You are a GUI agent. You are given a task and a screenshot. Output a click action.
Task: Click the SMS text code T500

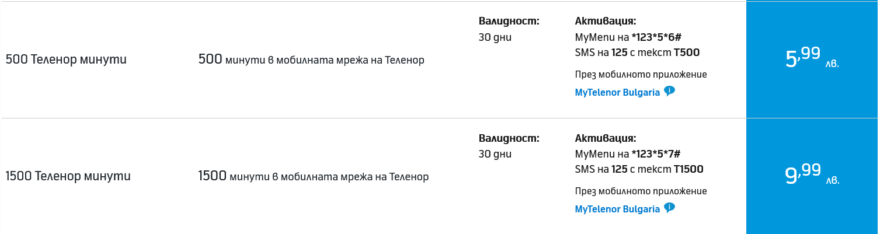click(x=686, y=53)
